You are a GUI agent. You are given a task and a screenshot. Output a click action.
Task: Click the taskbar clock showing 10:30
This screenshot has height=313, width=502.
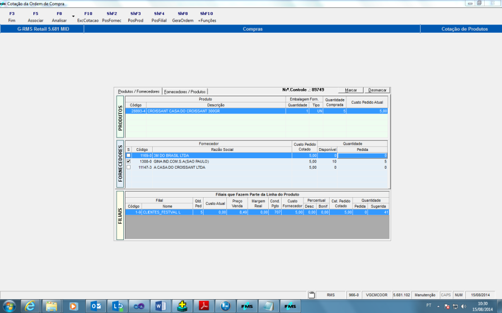483,306
